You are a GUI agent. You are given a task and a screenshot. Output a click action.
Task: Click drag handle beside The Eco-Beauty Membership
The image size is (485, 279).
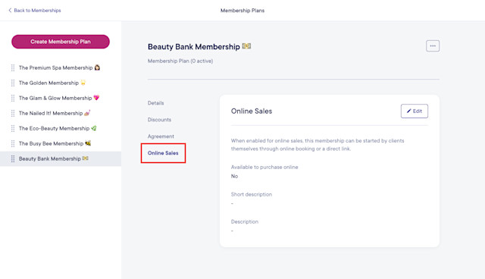tap(13, 128)
